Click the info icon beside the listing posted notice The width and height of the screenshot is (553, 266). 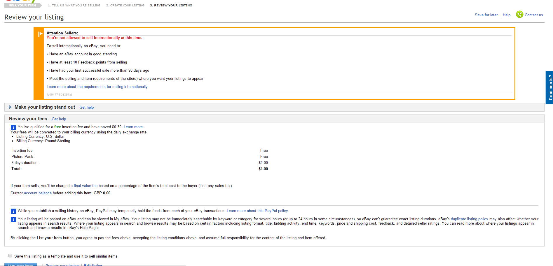13,219
